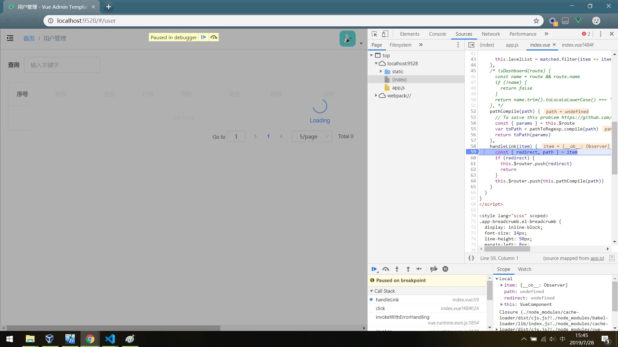The width and height of the screenshot is (618, 347).
Task: Select the click call stack frame
Action: pyautogui.click(x=427, y=308)
